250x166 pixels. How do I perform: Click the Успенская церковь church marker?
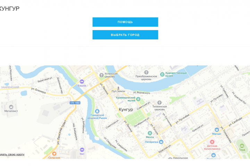(x=101, y=75)
